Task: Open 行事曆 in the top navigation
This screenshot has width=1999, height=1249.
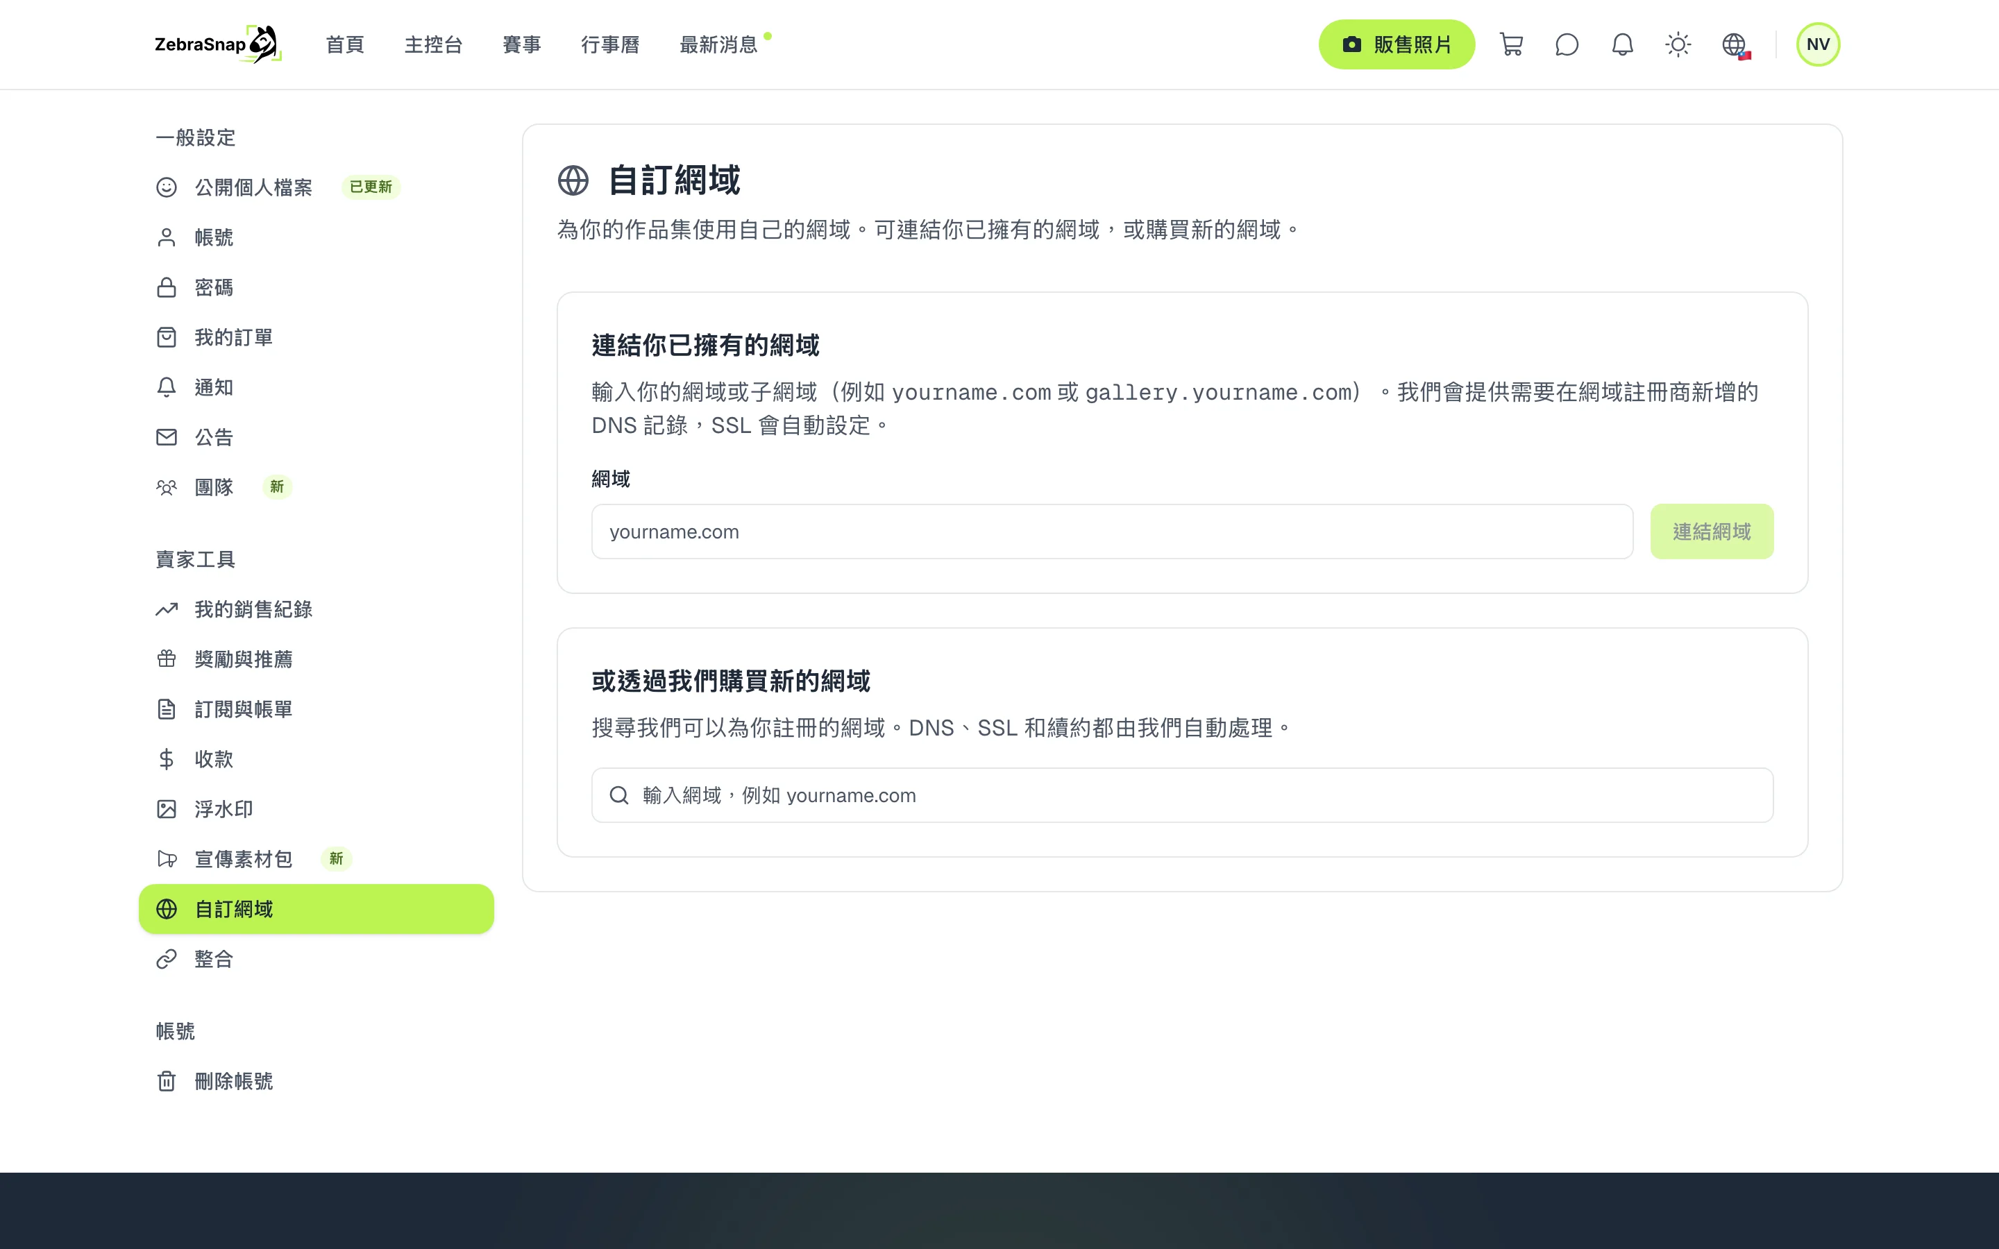Action: (610, 44)
